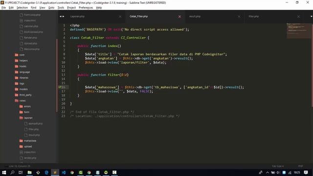Open the Help menu
Viewport: 313px width, 176px height.
[99, 8]
